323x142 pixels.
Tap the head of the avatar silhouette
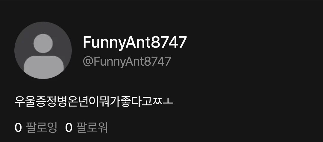click(x=43, y=43)
